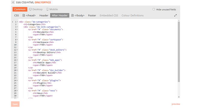Viewport: 207px width, 109px height.
Task: Open the CSS tab
Action: click(17, 16)
